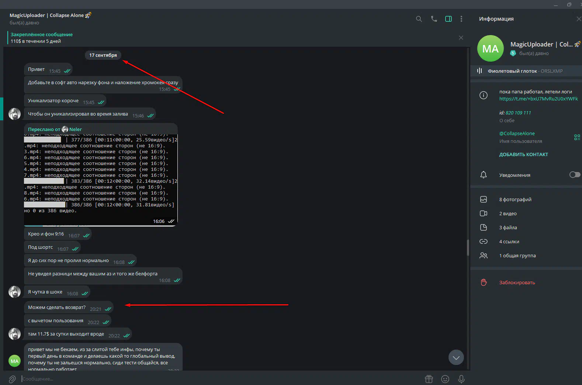Open the '3 файла' shared files
Viewport: 582px width, 385px height.
(508, 228)
